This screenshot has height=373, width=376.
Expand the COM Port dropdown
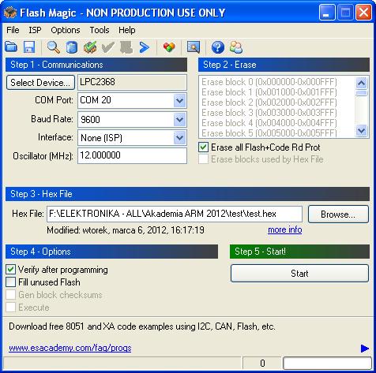tap(179, 101)
